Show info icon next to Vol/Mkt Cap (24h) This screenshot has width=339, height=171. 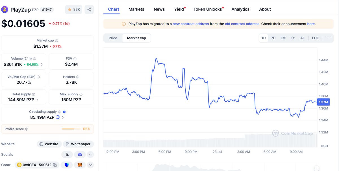[x=38, y=77]
